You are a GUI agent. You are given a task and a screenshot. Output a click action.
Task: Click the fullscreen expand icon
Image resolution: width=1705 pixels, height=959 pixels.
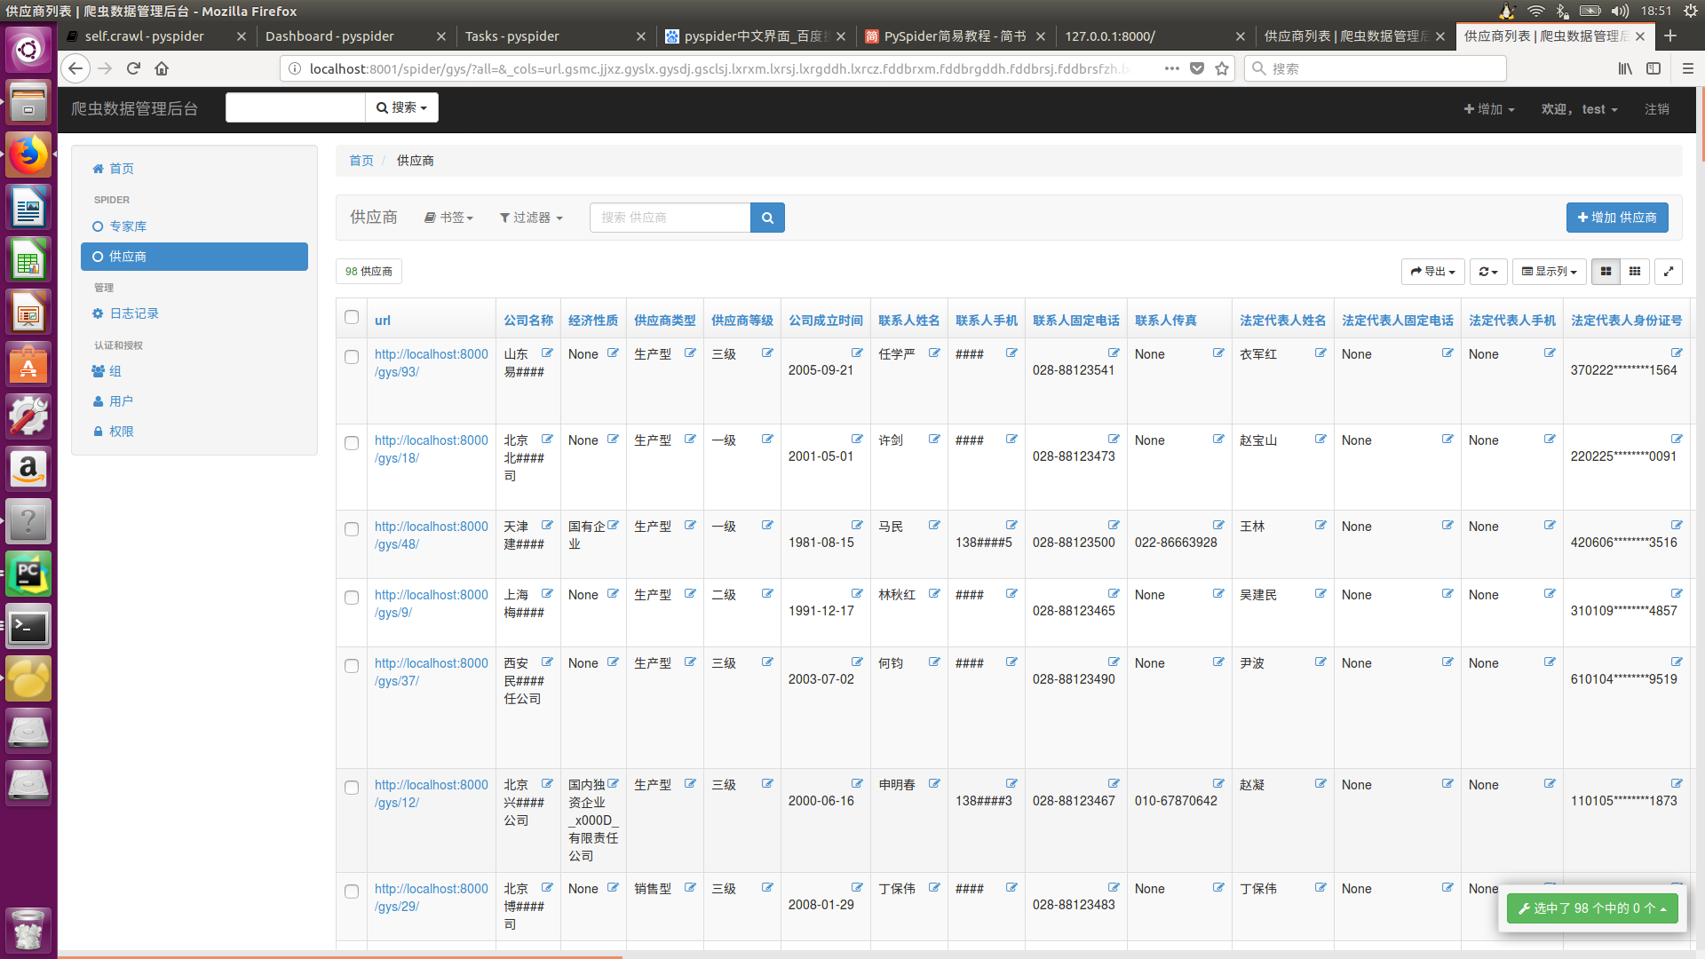coord(1669,272)
